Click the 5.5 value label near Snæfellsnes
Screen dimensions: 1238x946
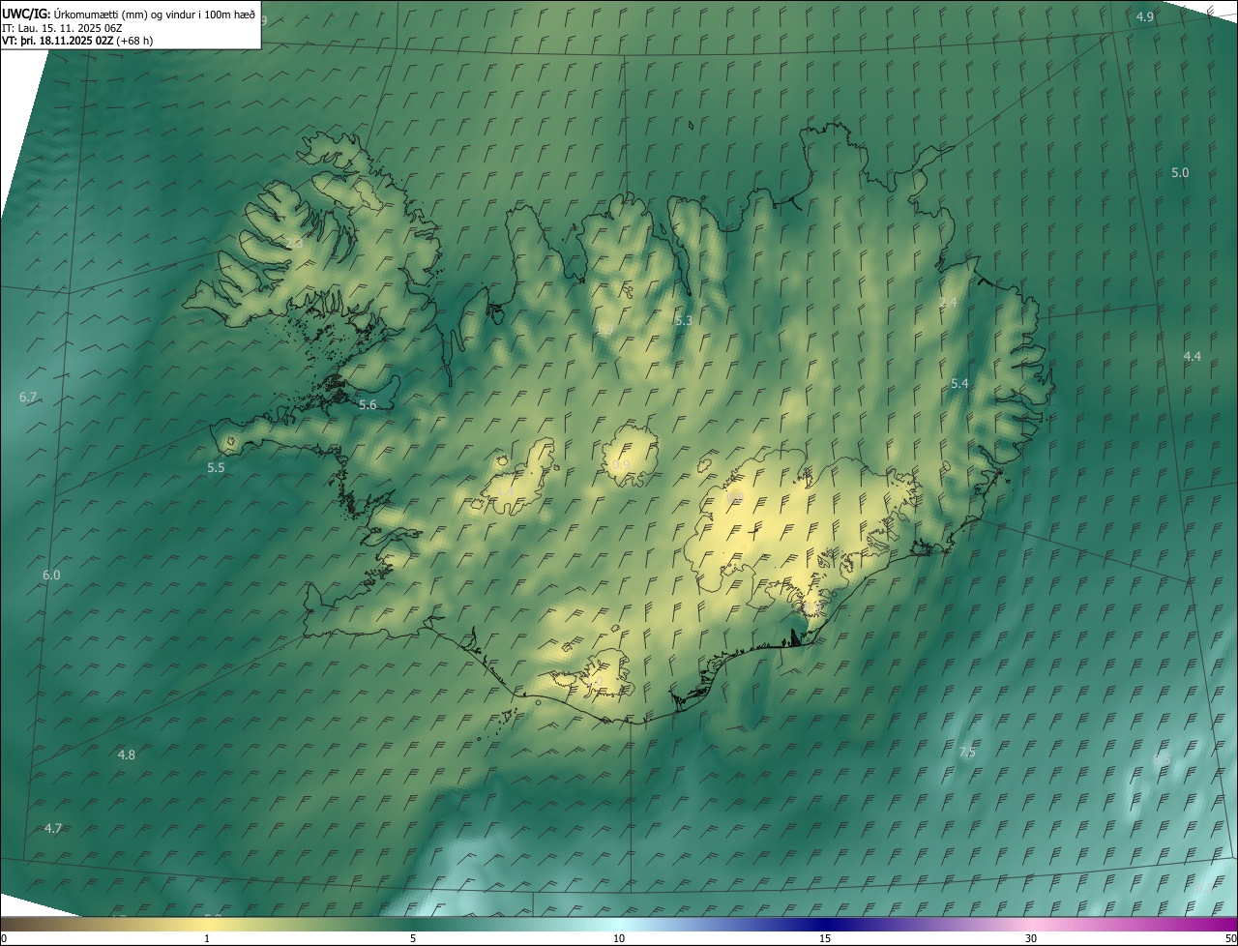click(216, 468)
